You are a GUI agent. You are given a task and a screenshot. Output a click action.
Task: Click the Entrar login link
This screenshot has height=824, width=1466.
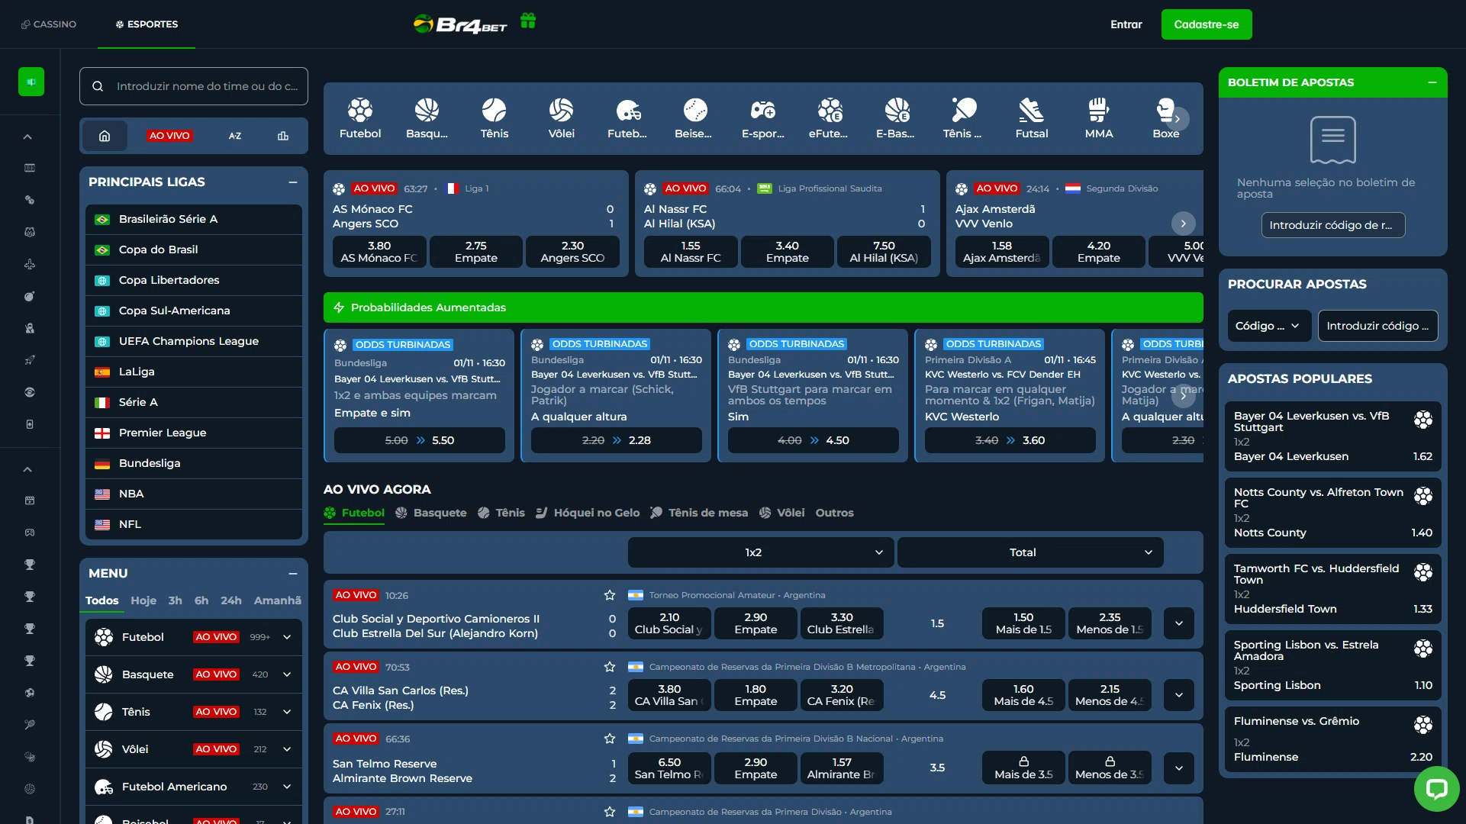pyautogui.click(x=1126, y=24)
